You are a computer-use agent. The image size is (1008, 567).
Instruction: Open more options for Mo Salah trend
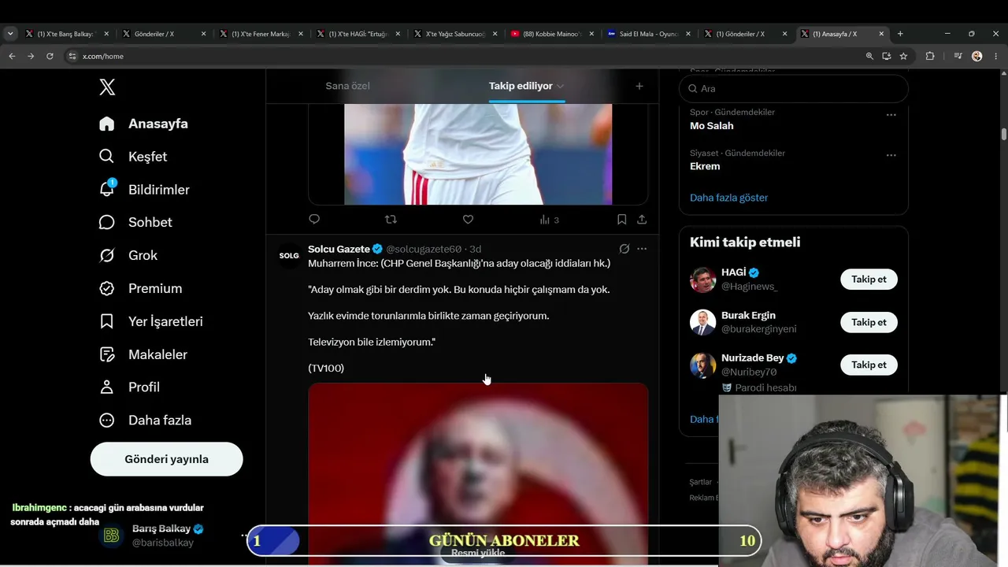click(891, 115)
